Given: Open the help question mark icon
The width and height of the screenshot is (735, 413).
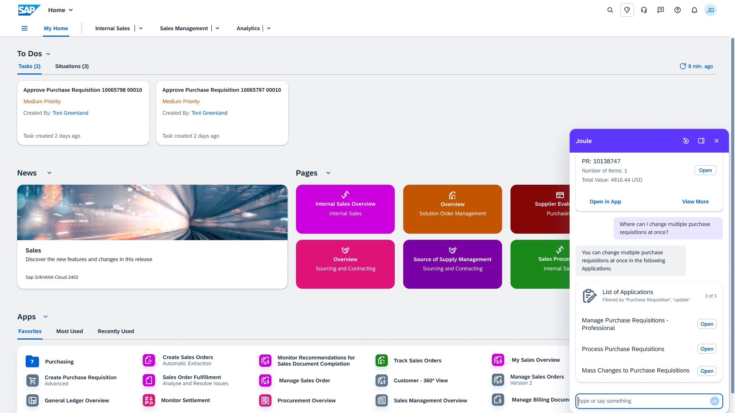Looking at the screenshot, I should coord(677,10).
